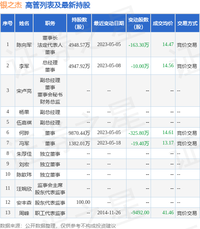Image resolution: width=200 pixels, height=229 pixels.
Task: Click the 变动股数(股) column header
Action: pos(138,23)
